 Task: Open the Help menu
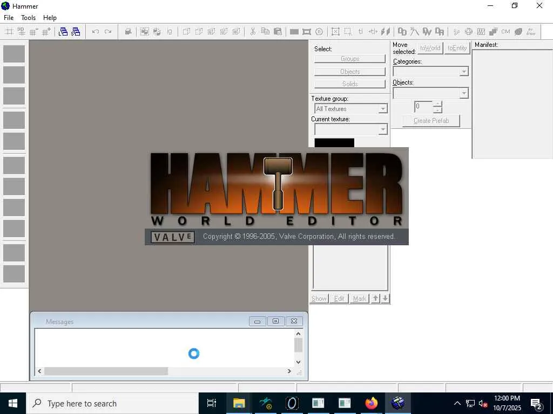tap(50, 18)
